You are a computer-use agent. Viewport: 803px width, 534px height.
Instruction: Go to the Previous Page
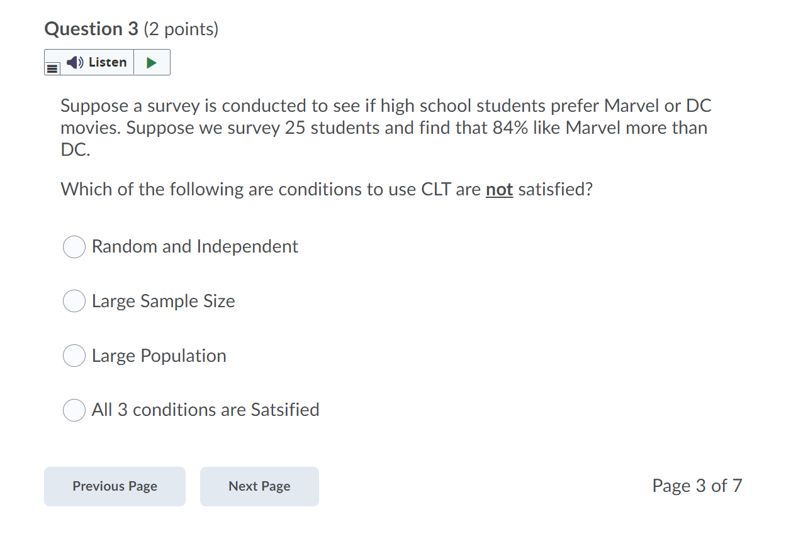click(x=115, y=486)
